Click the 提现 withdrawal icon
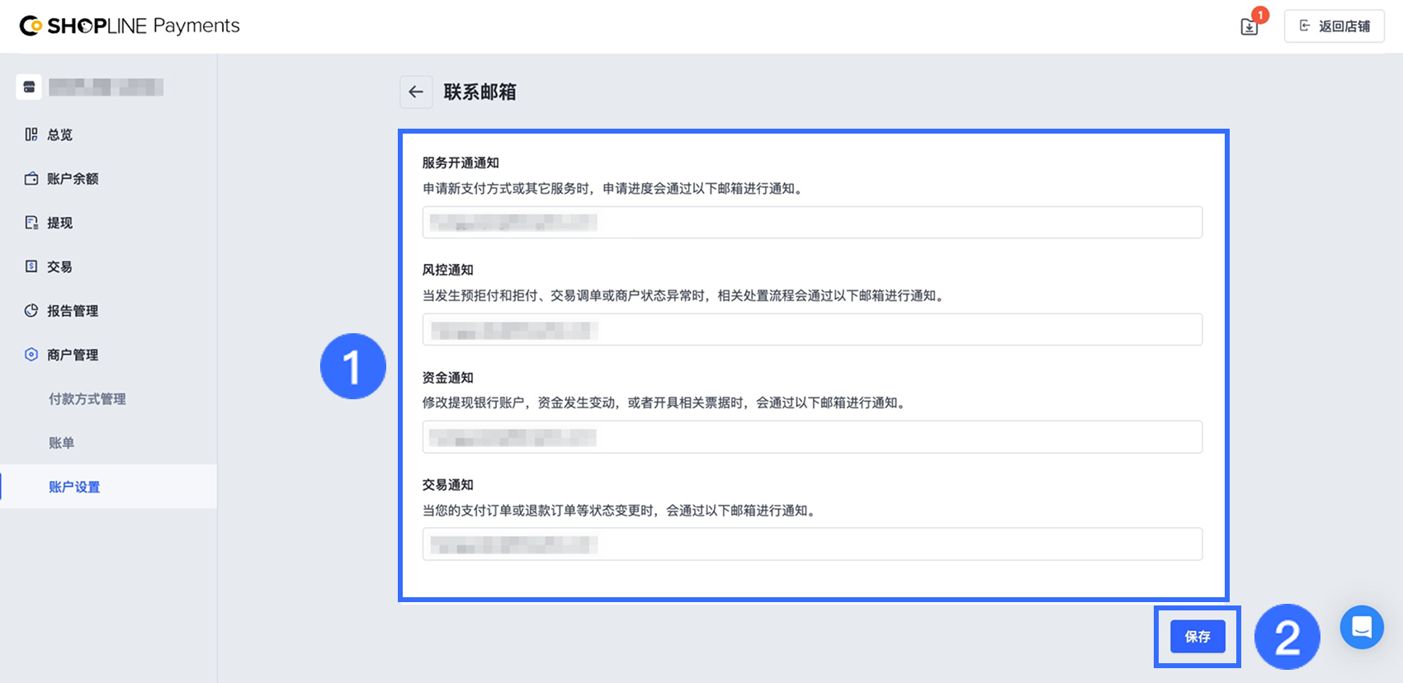This screenshot has width=1403, height=683. 31,223
